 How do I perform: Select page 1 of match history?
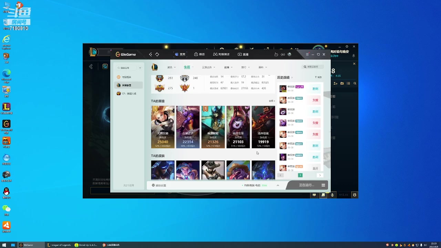[x=300, y=175]
